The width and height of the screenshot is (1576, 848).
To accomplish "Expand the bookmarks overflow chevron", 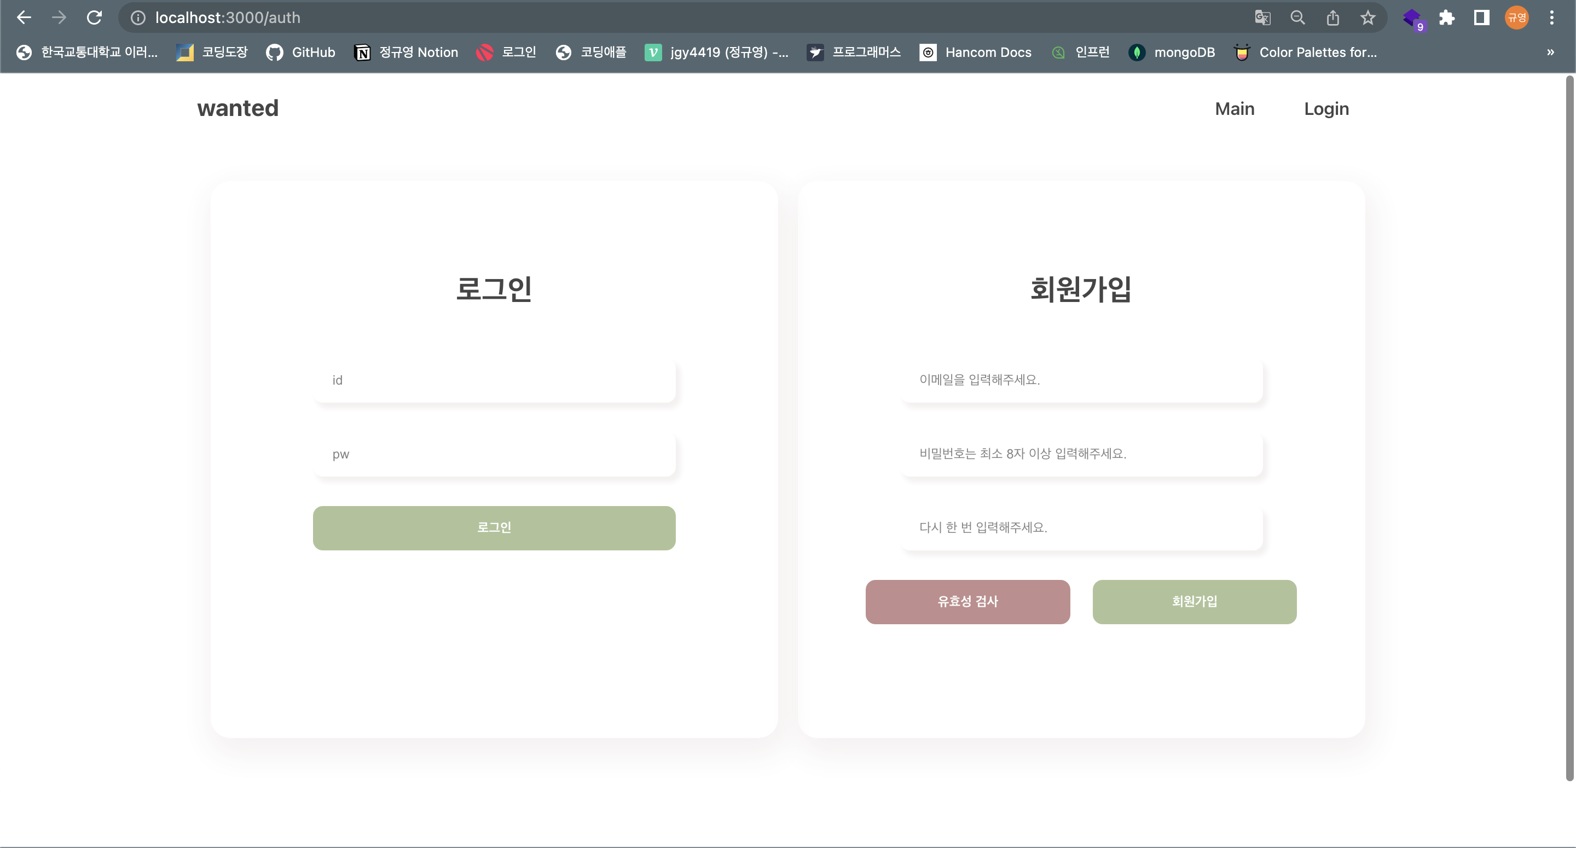I will (x=1550, y=52).
